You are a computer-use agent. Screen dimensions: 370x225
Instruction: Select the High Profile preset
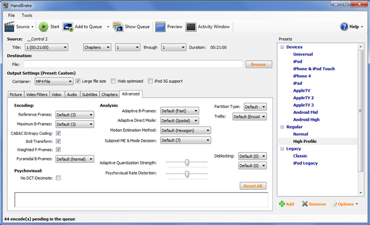pos(305,141)
